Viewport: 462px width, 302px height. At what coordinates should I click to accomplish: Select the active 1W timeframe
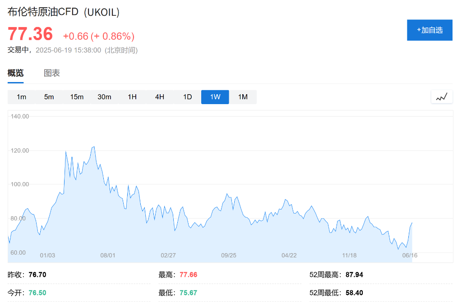point(215,97)
